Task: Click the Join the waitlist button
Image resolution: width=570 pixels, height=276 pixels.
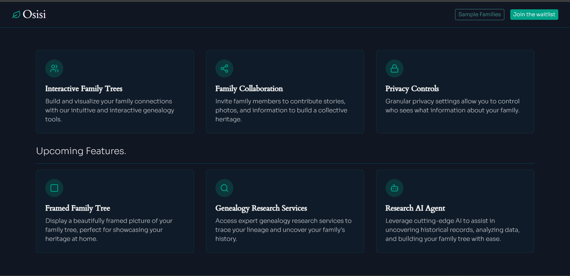Action: [x=534, y=14]
